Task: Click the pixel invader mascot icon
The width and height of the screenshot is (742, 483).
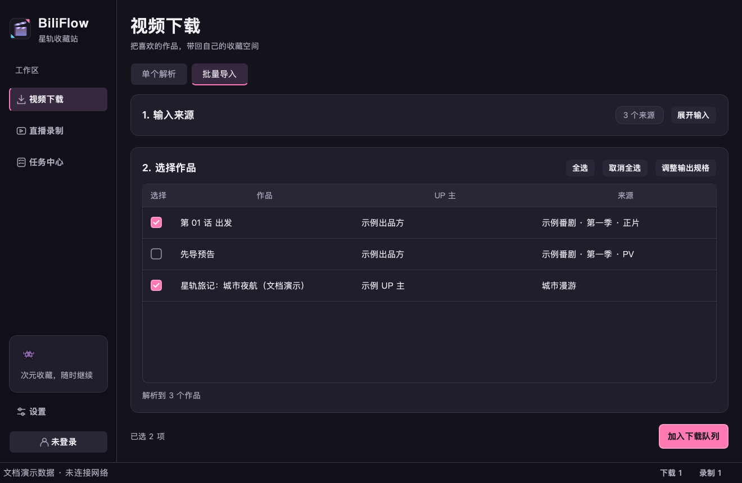Action: tap(28, 354)
